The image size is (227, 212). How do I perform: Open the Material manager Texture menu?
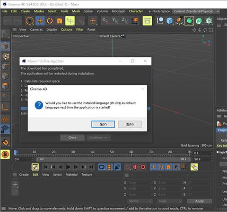tap(87, 175)
